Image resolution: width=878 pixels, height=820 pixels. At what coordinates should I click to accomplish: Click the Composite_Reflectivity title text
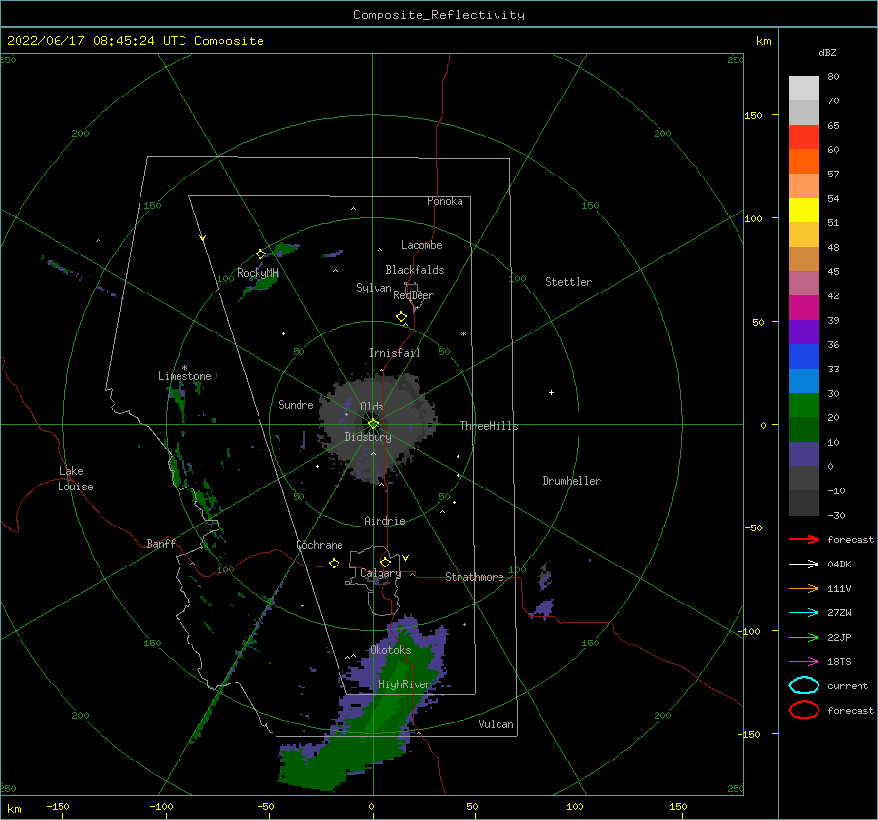439,15
